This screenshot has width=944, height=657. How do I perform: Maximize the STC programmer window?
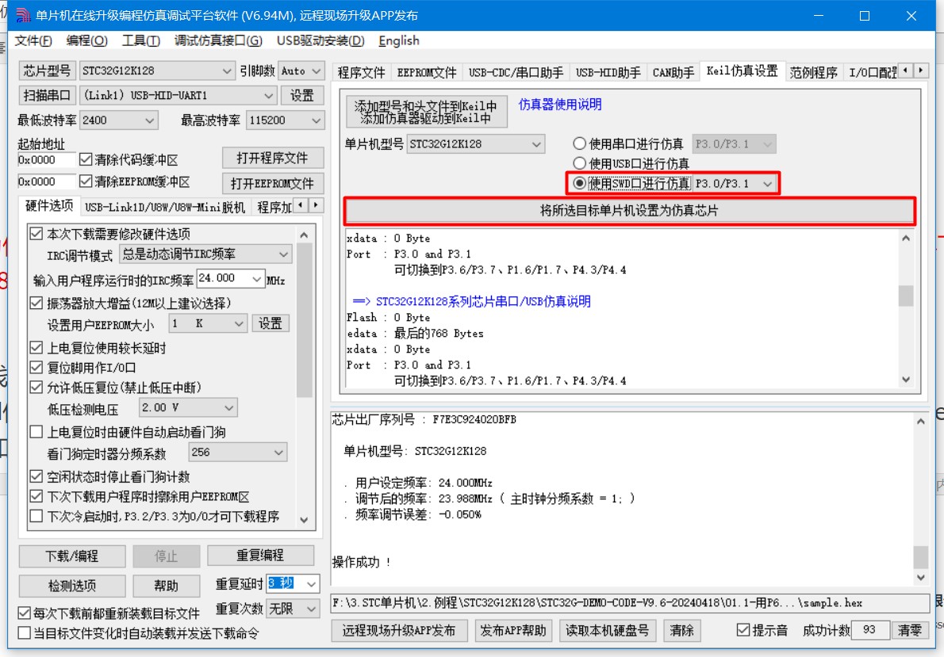pyautogui.click(x=865, y=16)
